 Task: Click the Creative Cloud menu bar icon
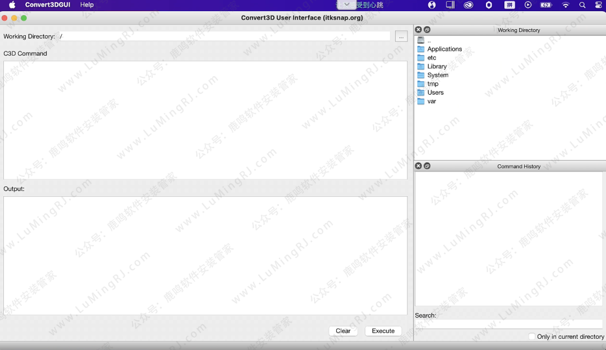(x=468, y=5)
